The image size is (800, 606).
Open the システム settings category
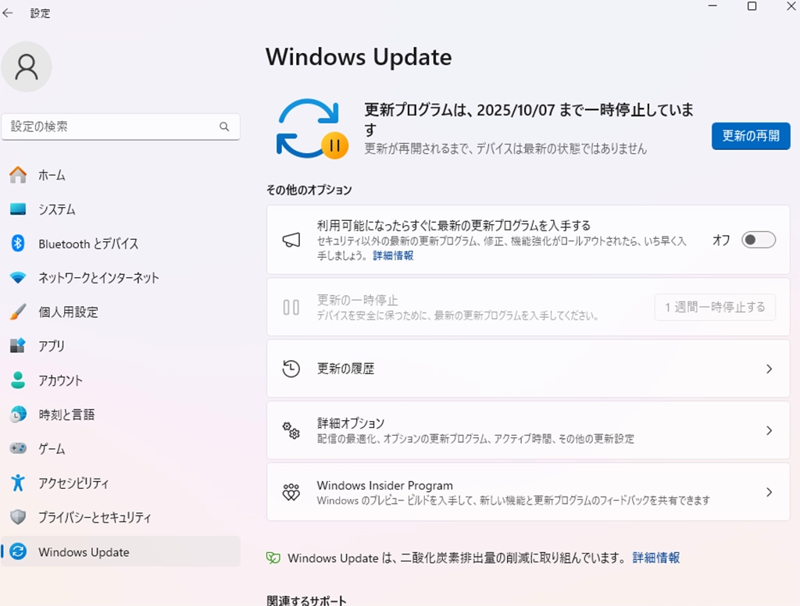pos(57,209)
